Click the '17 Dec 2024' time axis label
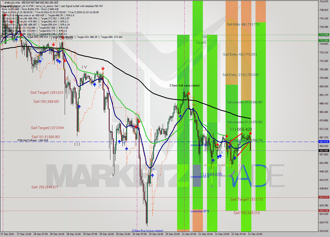Screen dimensions: 330x237 pos(7,234)
